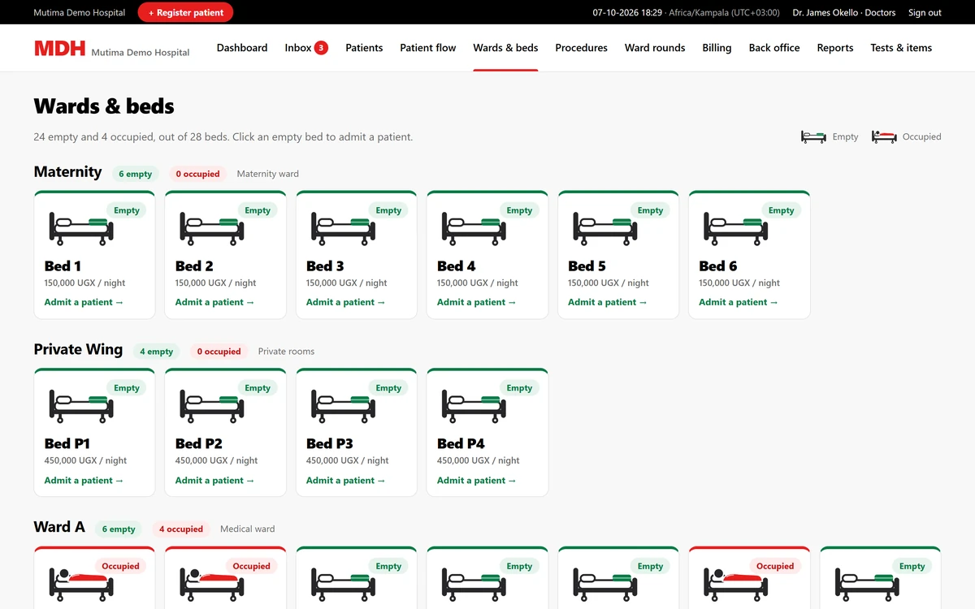Click the "6 empty" badge beside Maternity
This screenshot has height=609, width=975.
(x=136, y=174)
